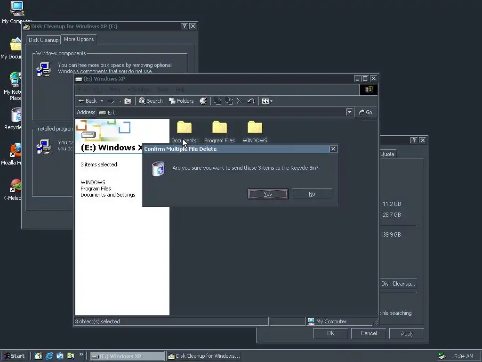Click OK in the Properties window
Image resolution: width=482 pixels, height=362 pixels.
click(x=330, y=333)
